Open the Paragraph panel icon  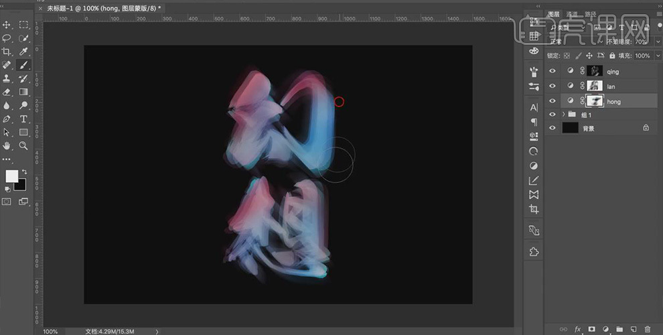tap(534, 122)
